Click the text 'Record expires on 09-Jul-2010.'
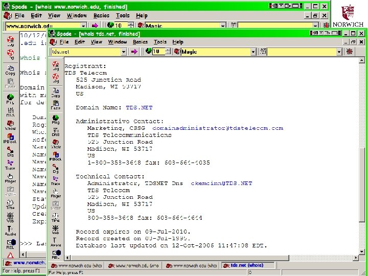The height and width of the screenshot is (276, 368). point(133,232)
